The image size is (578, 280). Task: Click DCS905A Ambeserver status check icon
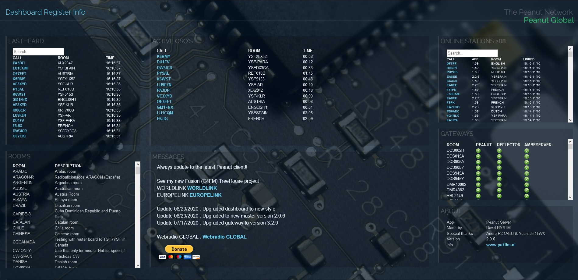527,162
